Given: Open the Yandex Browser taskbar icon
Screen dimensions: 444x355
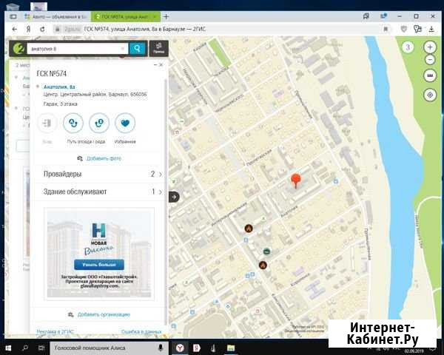Looking at the screenshot, I should point(180,348).
